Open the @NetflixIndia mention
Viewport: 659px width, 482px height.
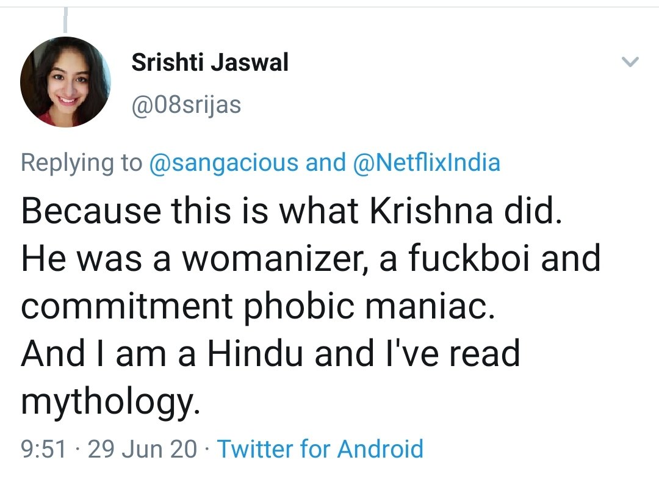[x=427, y=163]
